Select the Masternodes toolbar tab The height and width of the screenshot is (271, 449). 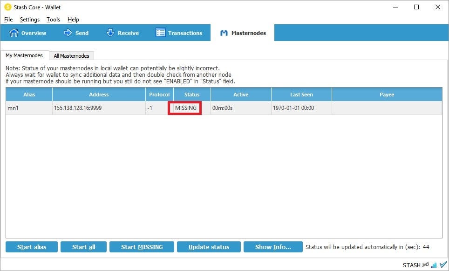[x=243, y=33]
